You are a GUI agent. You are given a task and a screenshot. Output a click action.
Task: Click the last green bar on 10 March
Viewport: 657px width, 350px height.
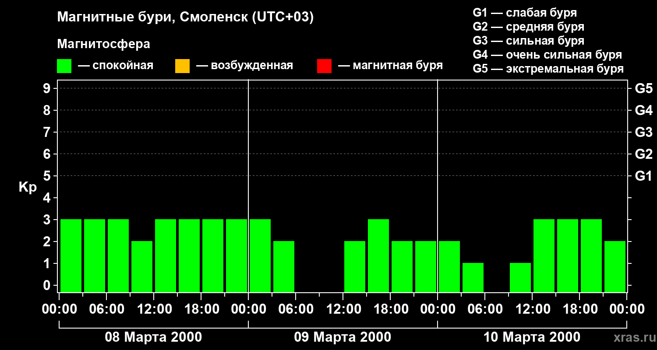pyautogui.click(x=615, y=266)
